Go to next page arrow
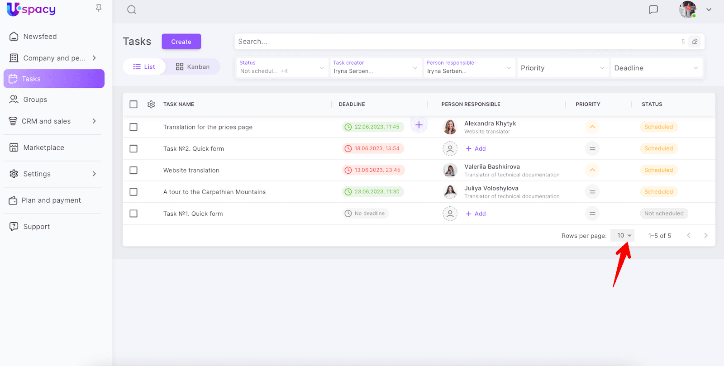 (x=705, y=236)
